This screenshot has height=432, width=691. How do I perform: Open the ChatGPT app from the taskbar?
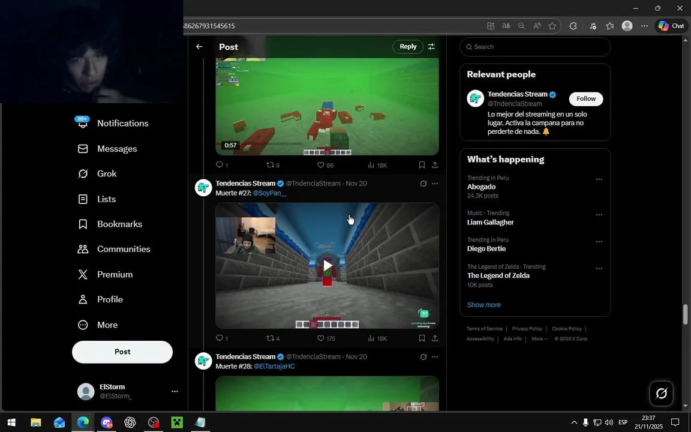130,423
